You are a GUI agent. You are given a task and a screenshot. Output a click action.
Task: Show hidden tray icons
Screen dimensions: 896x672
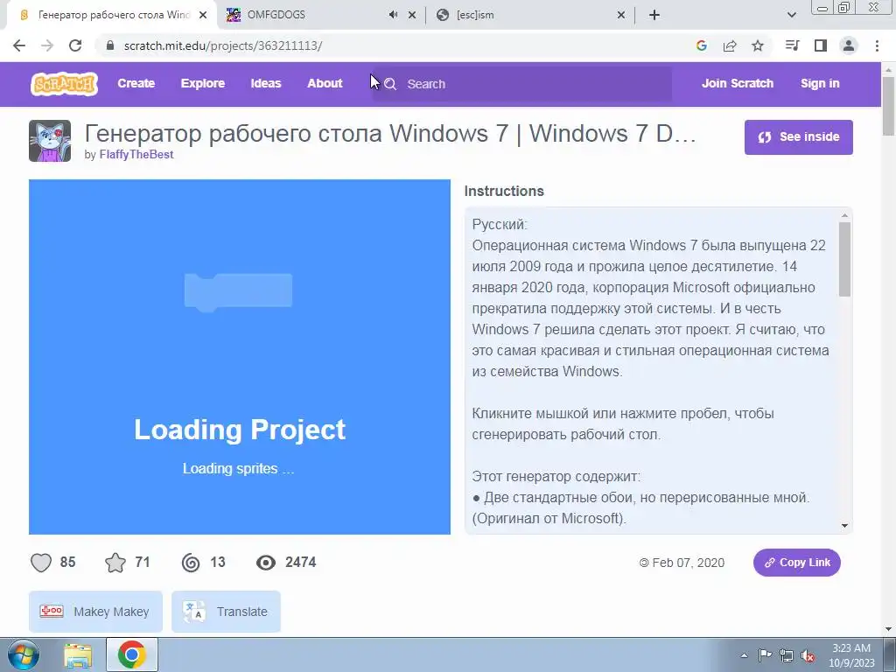[x=744, y=655]
